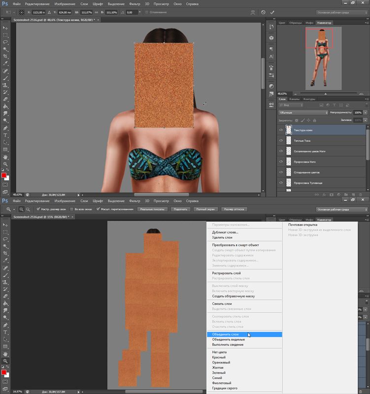Click the rotation angle field showing 0,00
This screenshot has height=394, width=370.
click(132, 12)
